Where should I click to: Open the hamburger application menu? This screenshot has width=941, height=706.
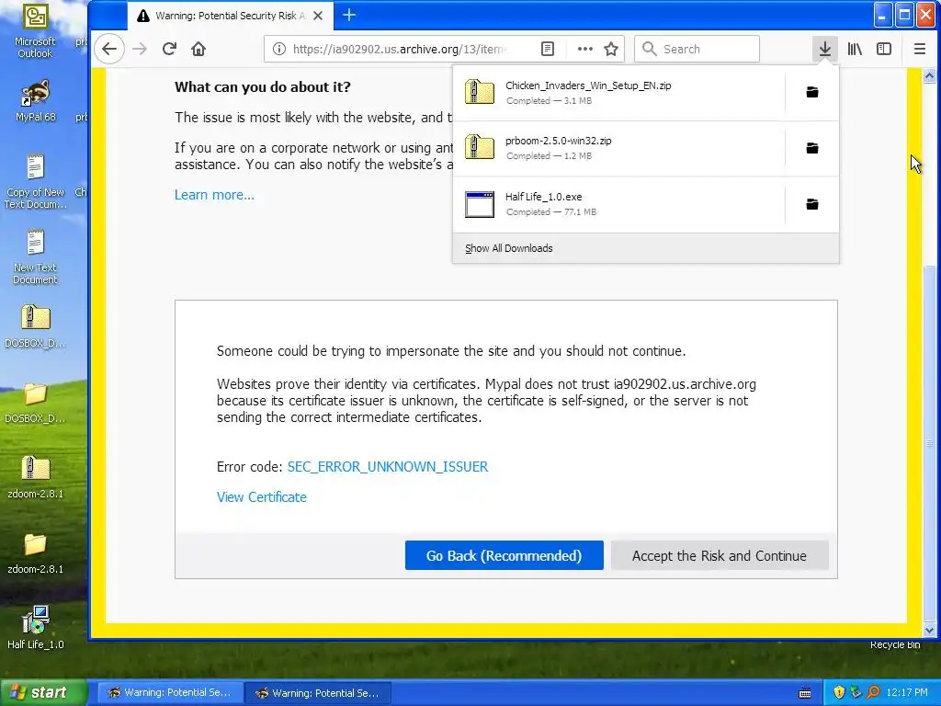coord(919,50)
